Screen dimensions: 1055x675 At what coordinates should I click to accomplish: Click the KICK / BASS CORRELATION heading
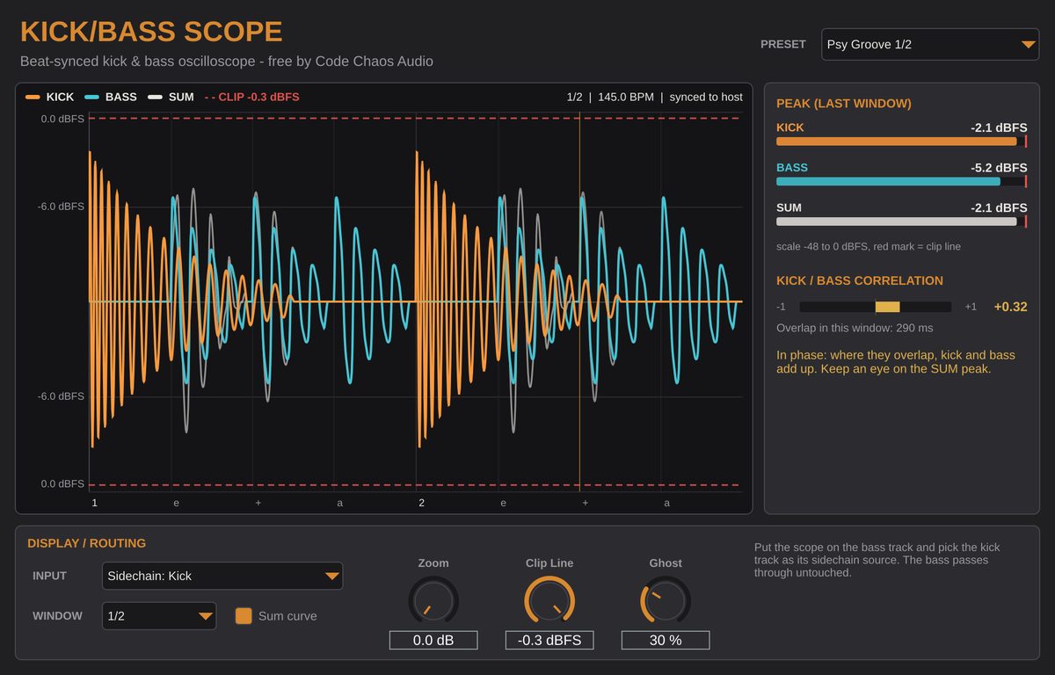tap(860, 280)
